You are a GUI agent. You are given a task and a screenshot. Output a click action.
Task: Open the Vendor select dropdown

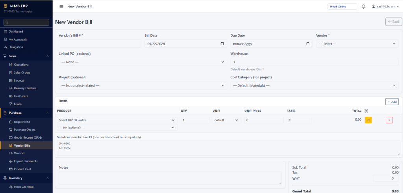pos(357,44)
